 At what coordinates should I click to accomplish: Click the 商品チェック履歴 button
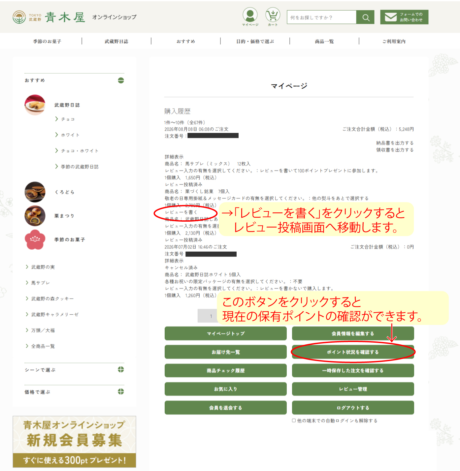click(226, 370)
